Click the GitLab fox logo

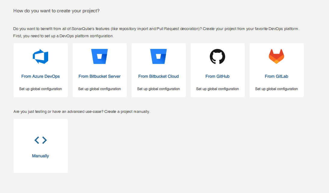276,56
